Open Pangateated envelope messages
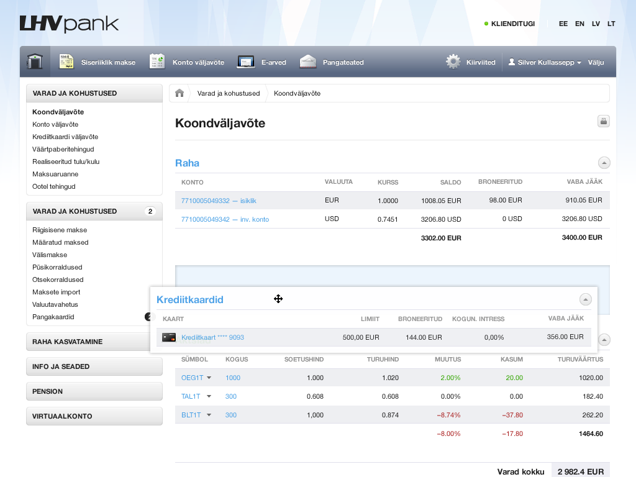The height and width of the screenshot is (477, 636). (308, 62)
